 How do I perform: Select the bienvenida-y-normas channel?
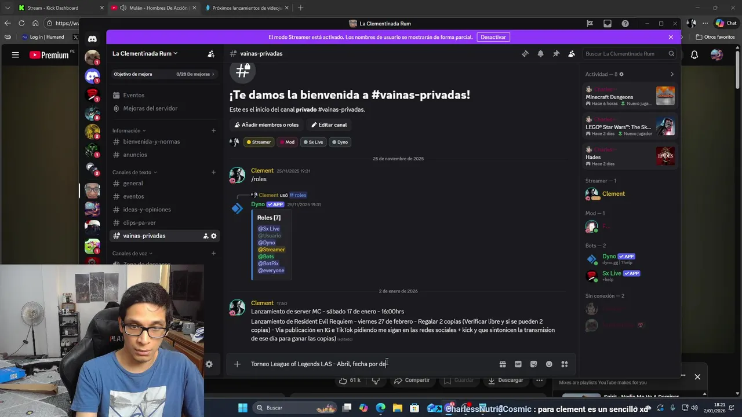pos(164,141)
